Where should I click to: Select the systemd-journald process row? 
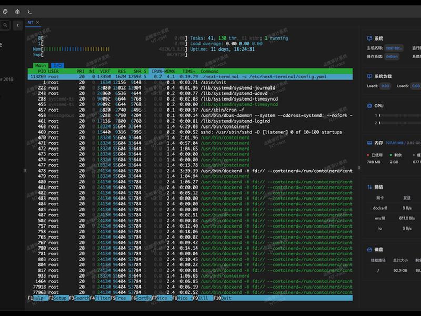(190, 88)
